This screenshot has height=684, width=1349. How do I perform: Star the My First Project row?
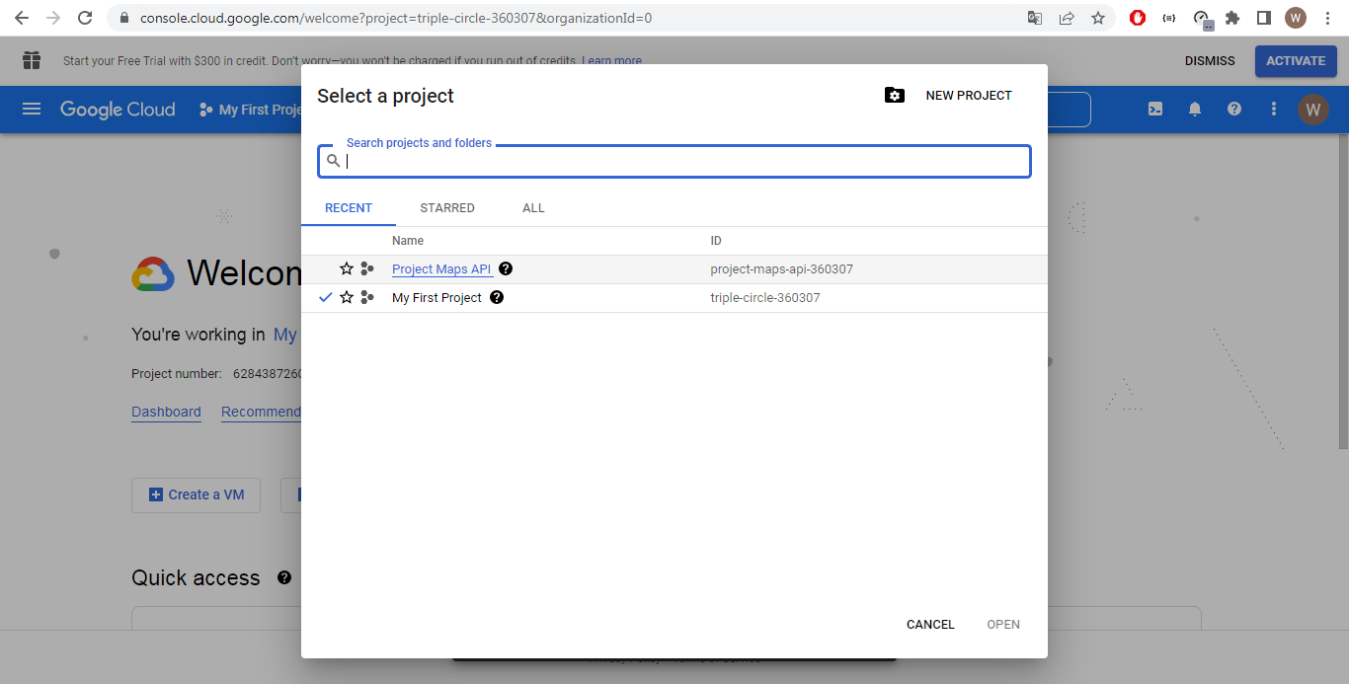347,297
